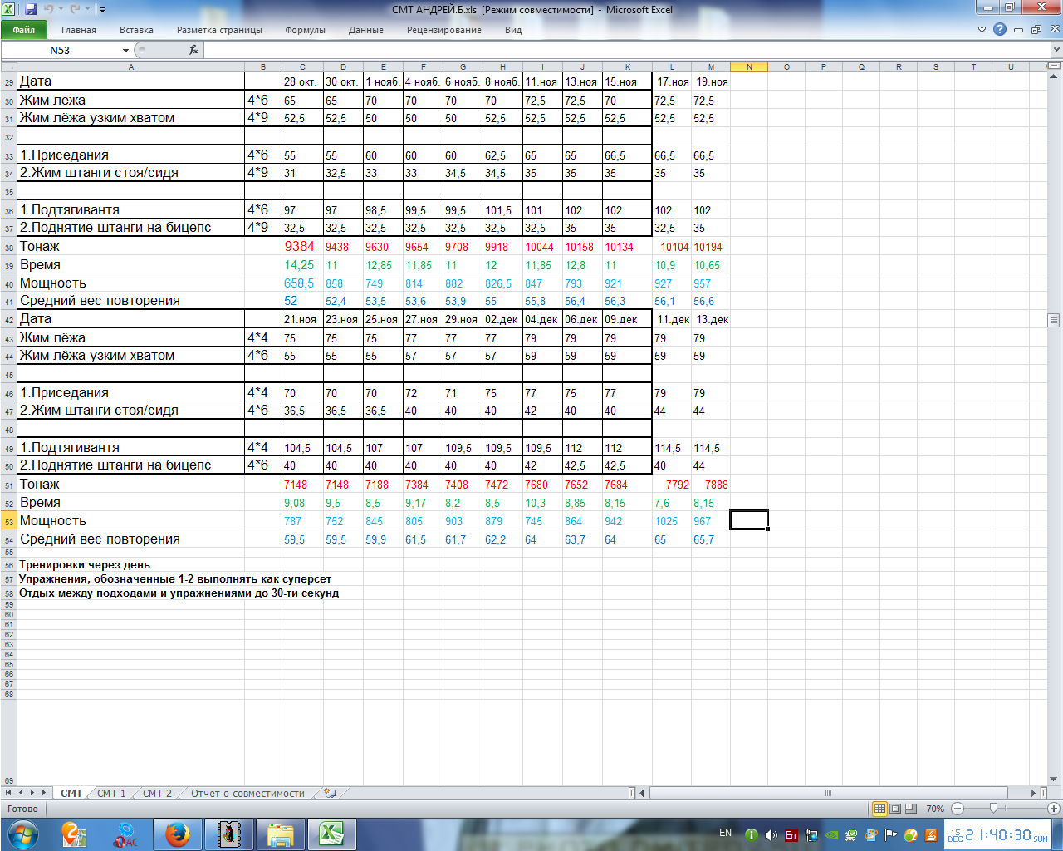Click the green Файл button
The height and width of the screenshot is (851, 1063).
coord(24,30)
